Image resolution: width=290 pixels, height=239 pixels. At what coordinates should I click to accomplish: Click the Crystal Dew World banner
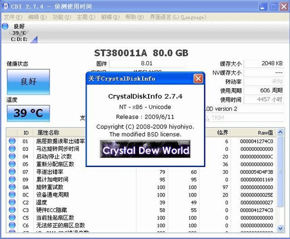[x=145, y=149]
